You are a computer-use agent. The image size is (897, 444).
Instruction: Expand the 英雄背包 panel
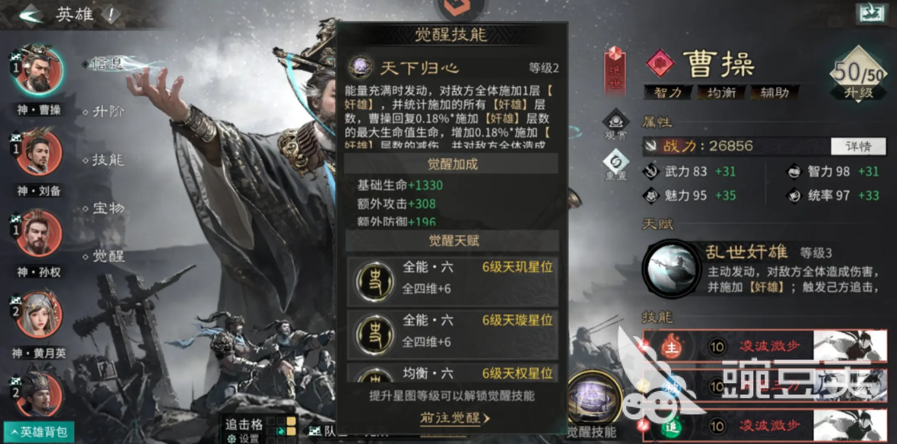pyautogui.click(x=39, y=432)
